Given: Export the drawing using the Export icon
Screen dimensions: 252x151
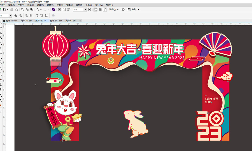Looking at the screenshot, I should point(64,10).
